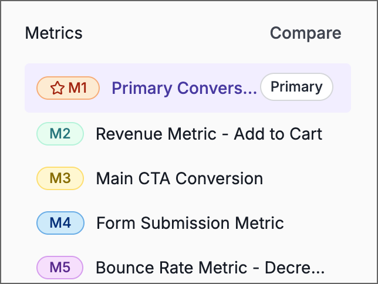Click the M5 purple badge

(x=60, y=268)
